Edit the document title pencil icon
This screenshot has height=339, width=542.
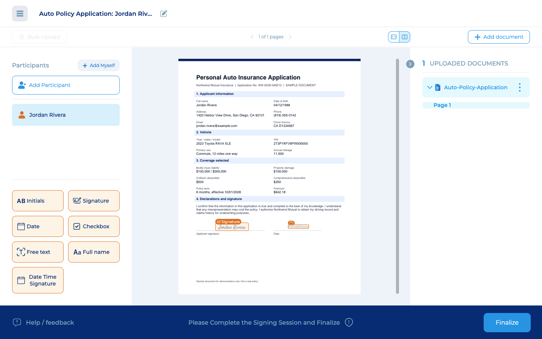(x=164, y=14)
